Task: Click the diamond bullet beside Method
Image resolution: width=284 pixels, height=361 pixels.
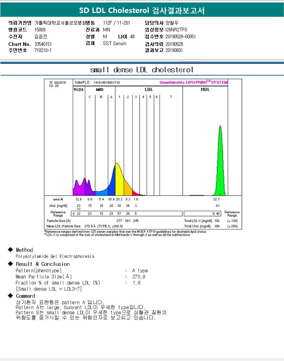Action: click(x=10, y=250)
